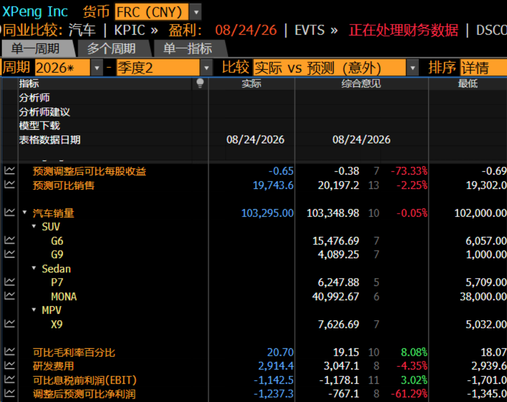Open the 季度2 quarter dropdown
Screen dimensions: 507x402
click(x=206, y=68)
